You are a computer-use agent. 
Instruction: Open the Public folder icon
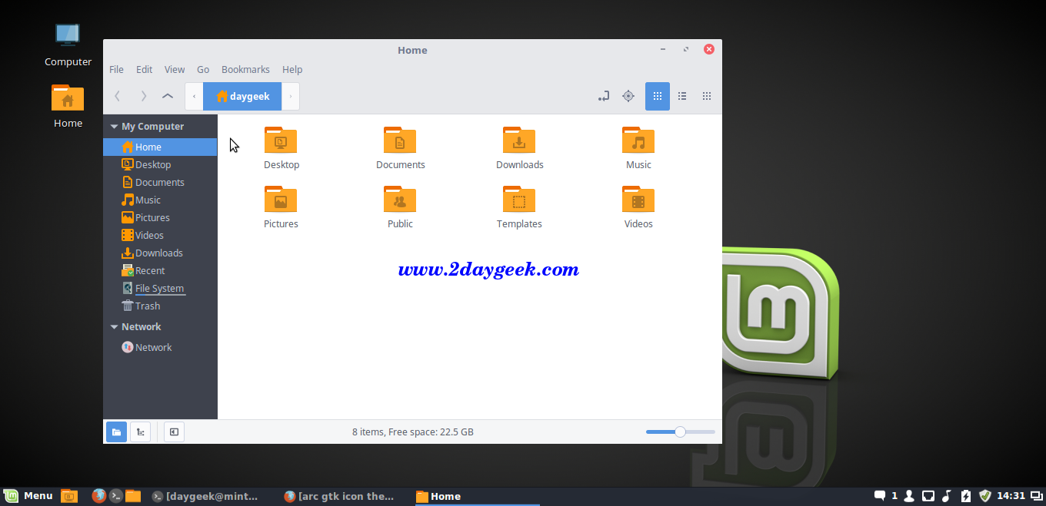(x=400, y=200)
